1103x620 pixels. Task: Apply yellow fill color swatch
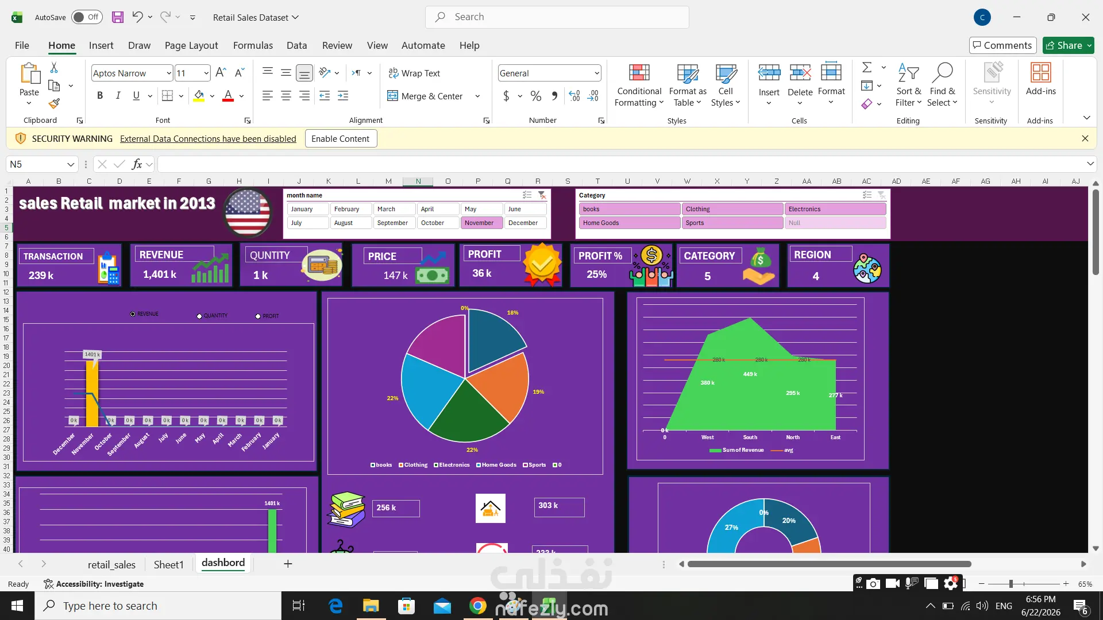(x=199, y=96)
